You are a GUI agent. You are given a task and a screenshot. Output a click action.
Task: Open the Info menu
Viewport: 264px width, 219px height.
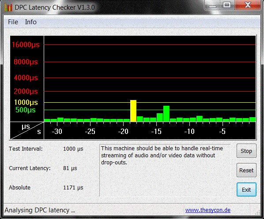point(30,22)
